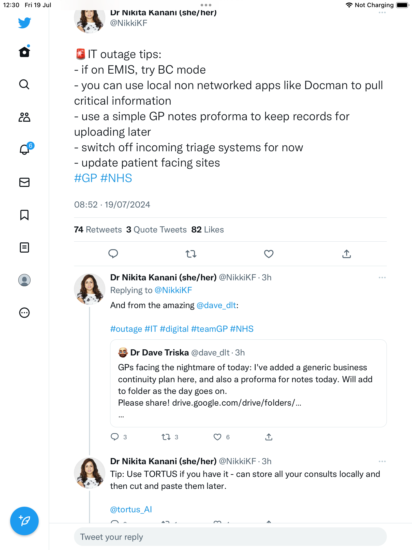Open more options on the @dave_dlt reply
The height and width of the screenshot is (550, 412).
[x=382, y=278]
